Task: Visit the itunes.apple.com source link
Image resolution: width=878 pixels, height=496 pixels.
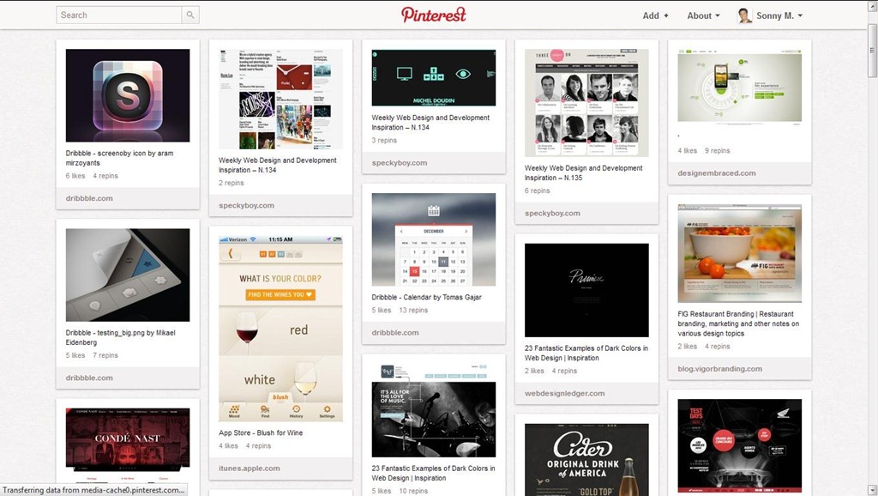Action: coord(250,468)
